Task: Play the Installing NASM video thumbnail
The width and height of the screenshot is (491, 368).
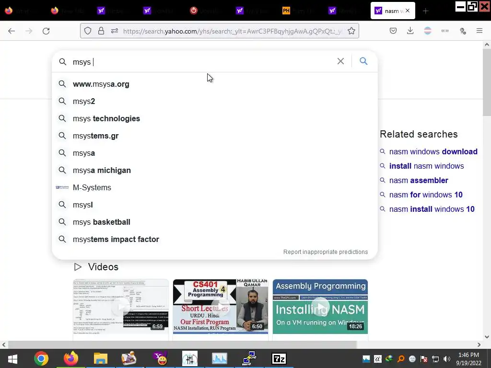Action: pyautogui.click(x=320, y=307)
